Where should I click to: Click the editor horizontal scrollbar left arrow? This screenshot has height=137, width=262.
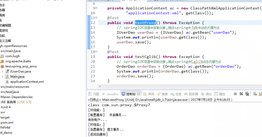100,86
